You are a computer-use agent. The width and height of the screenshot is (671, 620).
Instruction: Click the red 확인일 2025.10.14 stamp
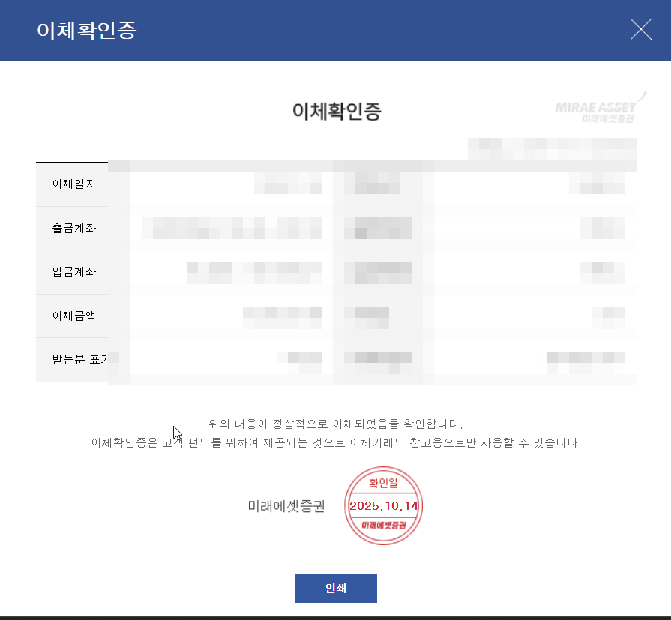click(x=383, y=505)
